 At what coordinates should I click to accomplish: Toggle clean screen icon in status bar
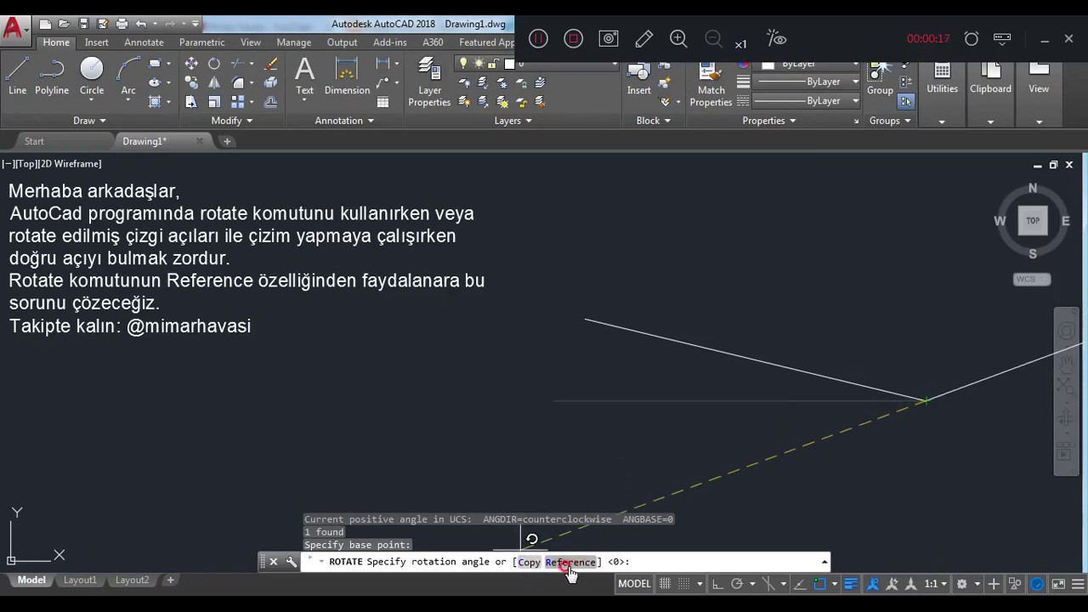coord(1058,584)
